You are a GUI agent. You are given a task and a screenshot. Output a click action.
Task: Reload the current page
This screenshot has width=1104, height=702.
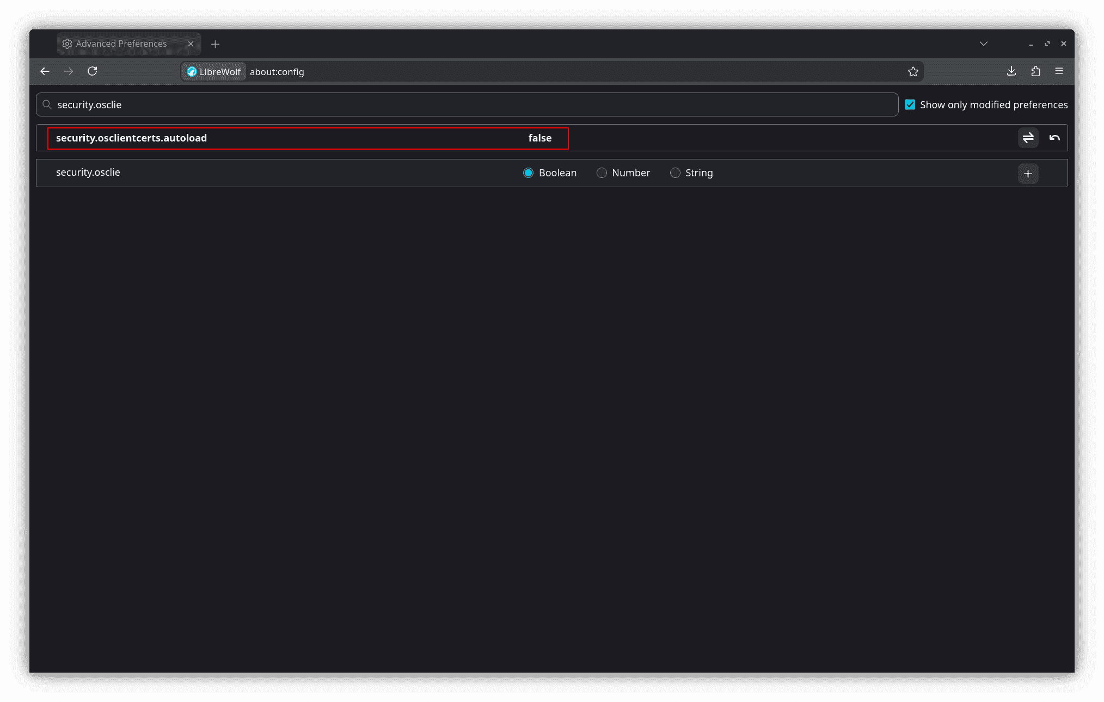[x=92, y=71]
